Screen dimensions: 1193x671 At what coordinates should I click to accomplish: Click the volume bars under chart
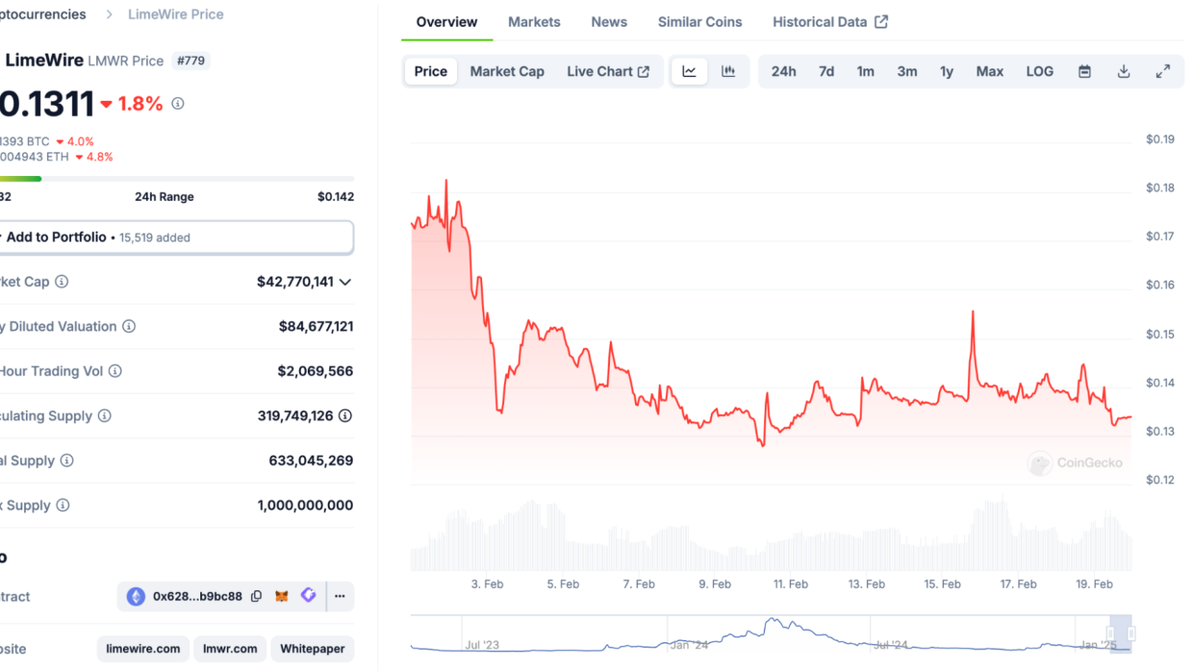click(x=771, y=534)
